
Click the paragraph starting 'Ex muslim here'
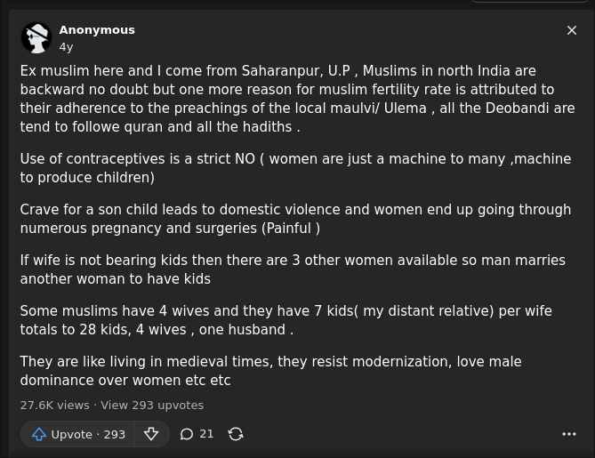click(297, 99)
